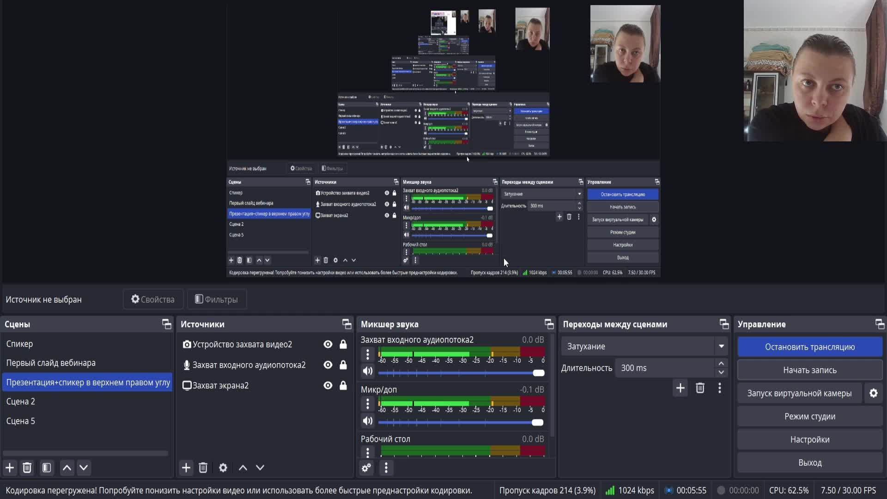This screenshot has height=499, width=887.
Task: Move source down arrow in Sources panel
Action: (x=260, y=468)
